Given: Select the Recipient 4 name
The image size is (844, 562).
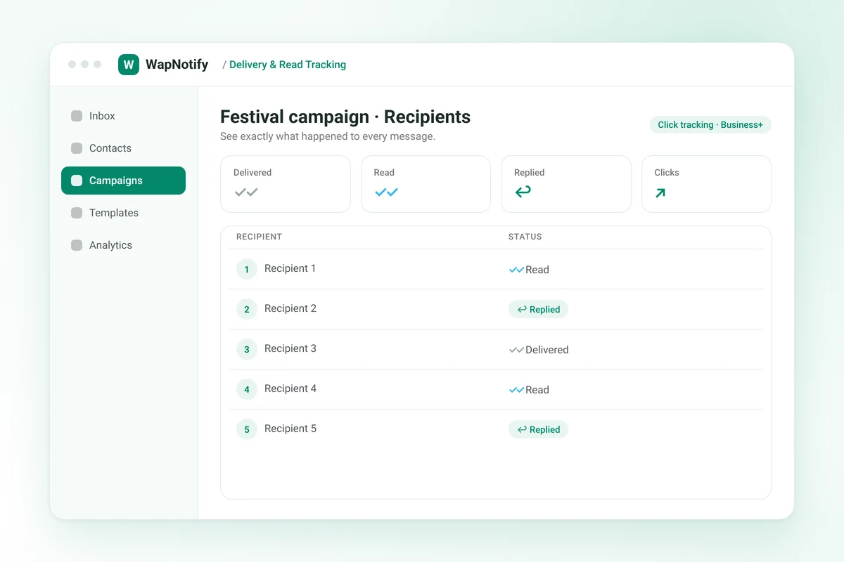Looking at the screenshot, I should pos(290,388).
